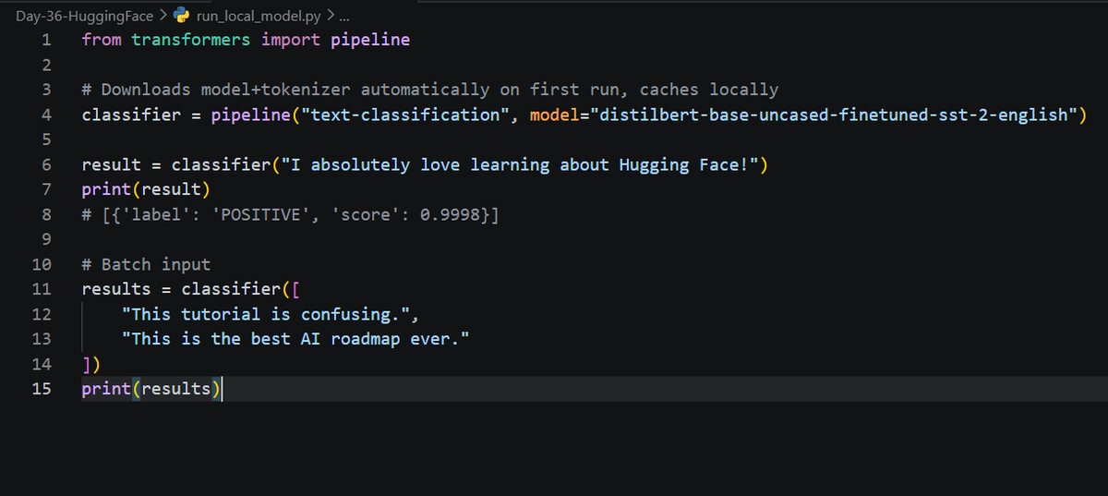1108x496 pixels.
Task: Select line number 1 in the gutter
Action: coord(46,40)
